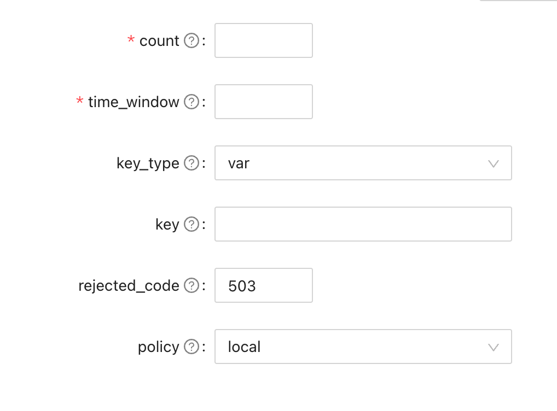Image resolution: width=557 pixels, height=411 pixels.
Task: Click the time_window input field
Action: click(263, 102)
